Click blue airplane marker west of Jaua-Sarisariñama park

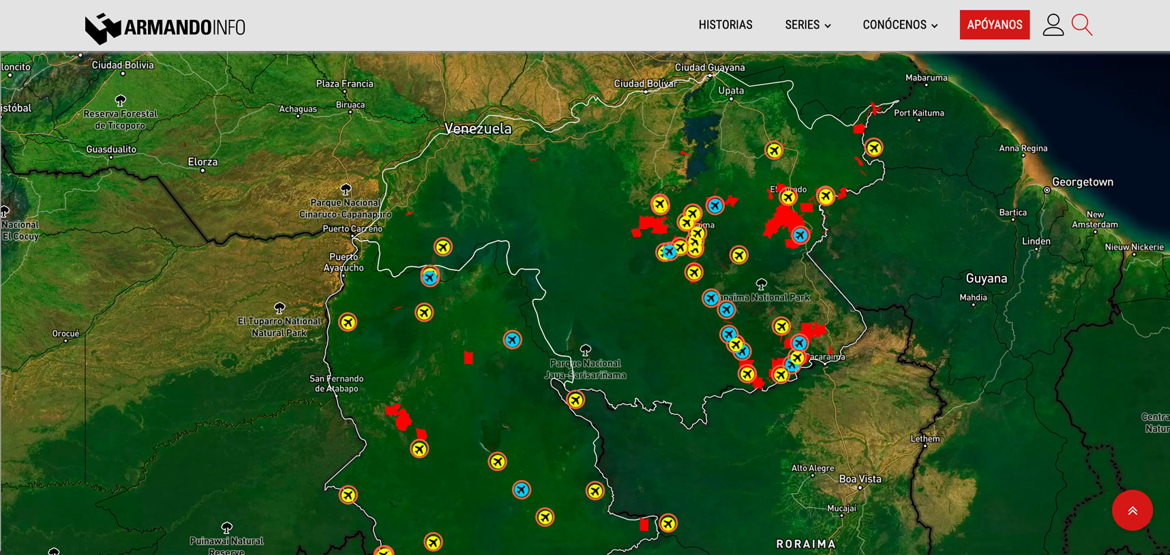[512, 340]
